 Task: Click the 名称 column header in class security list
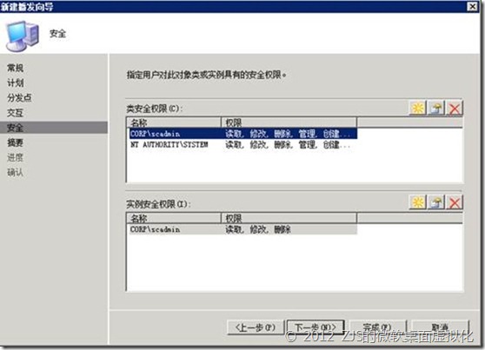click(x=174, y=122)
